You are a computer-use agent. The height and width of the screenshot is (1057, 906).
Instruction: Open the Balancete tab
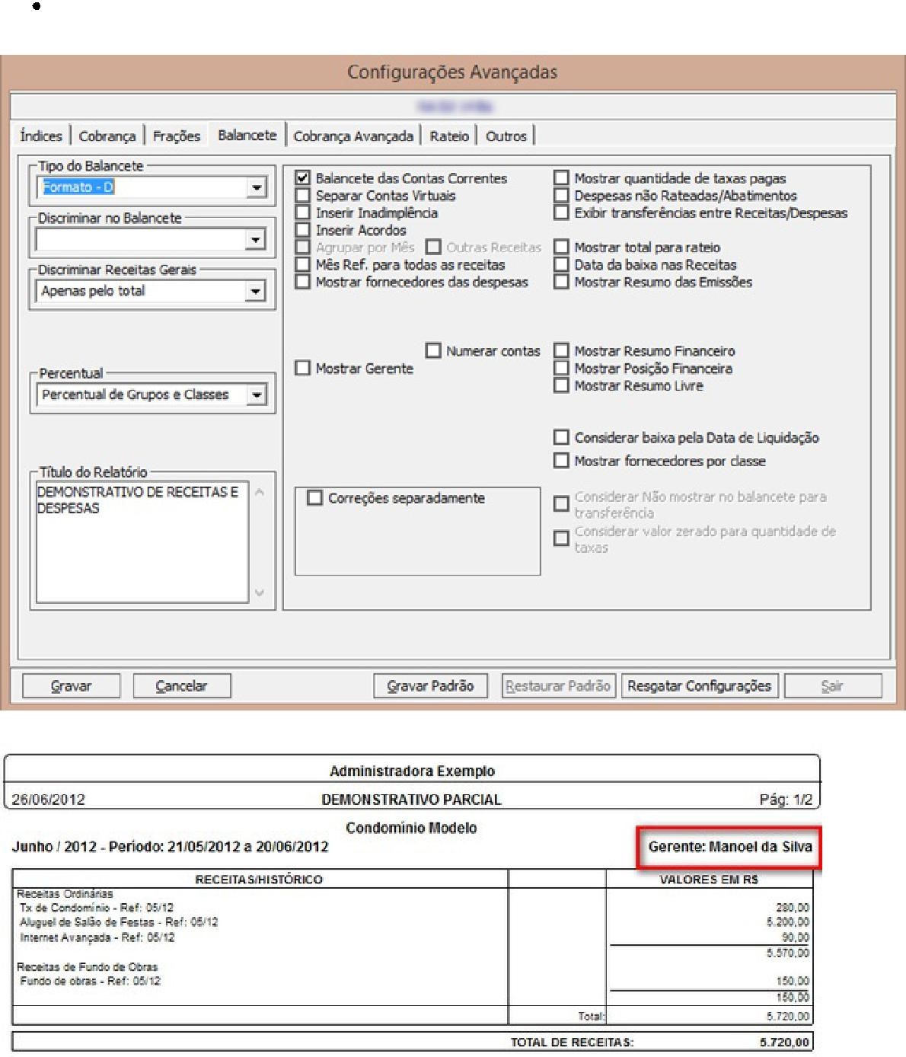point(247,135)
